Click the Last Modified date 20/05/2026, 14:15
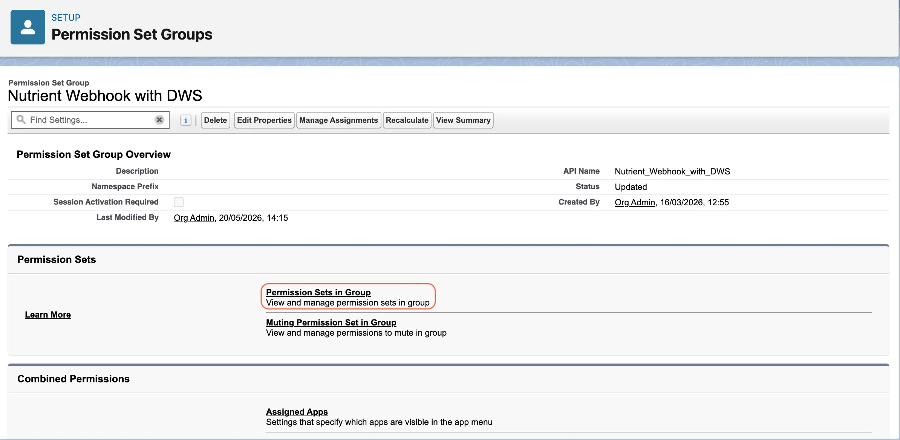Image resolution: width=900 pixels, height=440 pixels. point(253,218)
